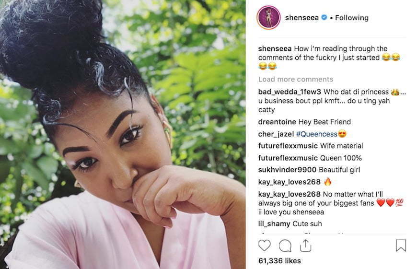This screenshot has height=269, width=417.
Task: Open kay_kay_loves268 from the fire emoji comment
Action: (x=290, y=182)
